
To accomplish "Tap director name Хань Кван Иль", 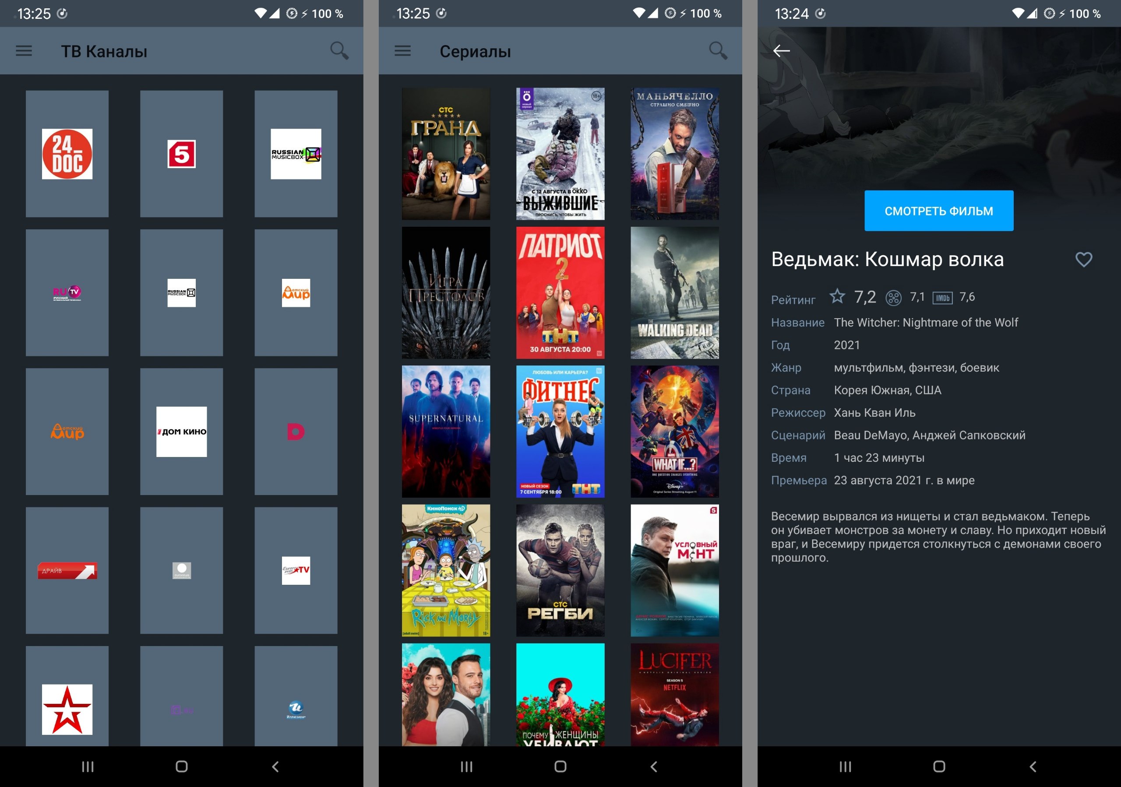I will tap(874, 413).
